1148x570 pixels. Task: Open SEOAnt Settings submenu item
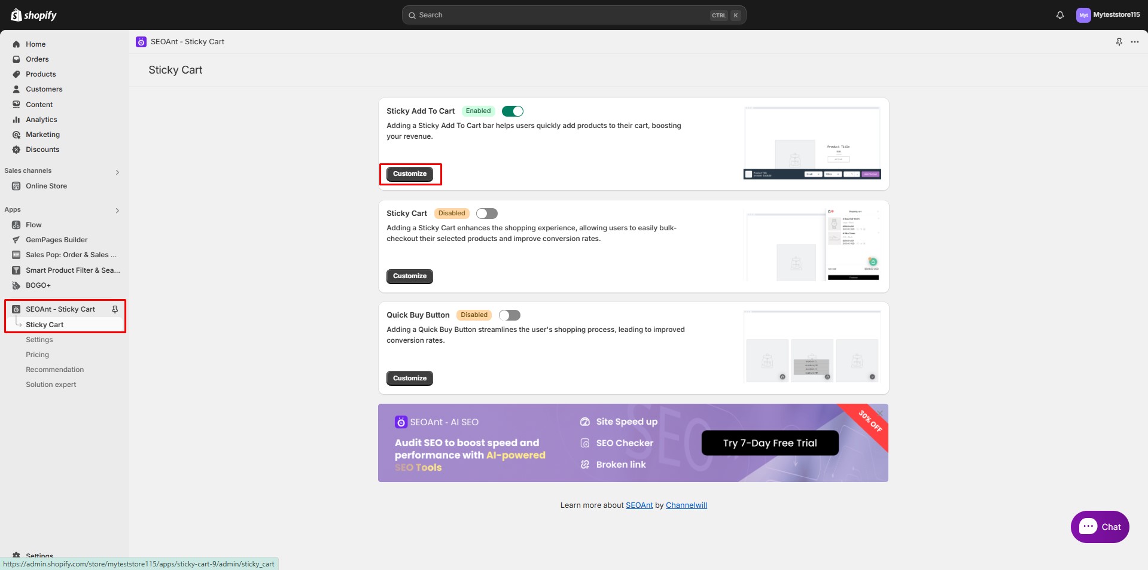(39, 340)
